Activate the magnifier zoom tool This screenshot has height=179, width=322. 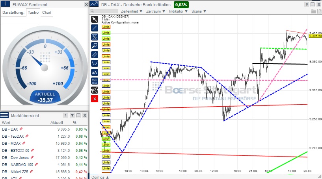click(95, 46)
